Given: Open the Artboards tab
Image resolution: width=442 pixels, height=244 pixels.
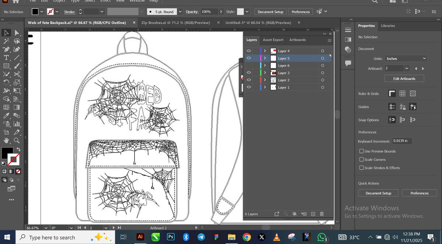Looking at the screenshot, I should coord(298,40).
